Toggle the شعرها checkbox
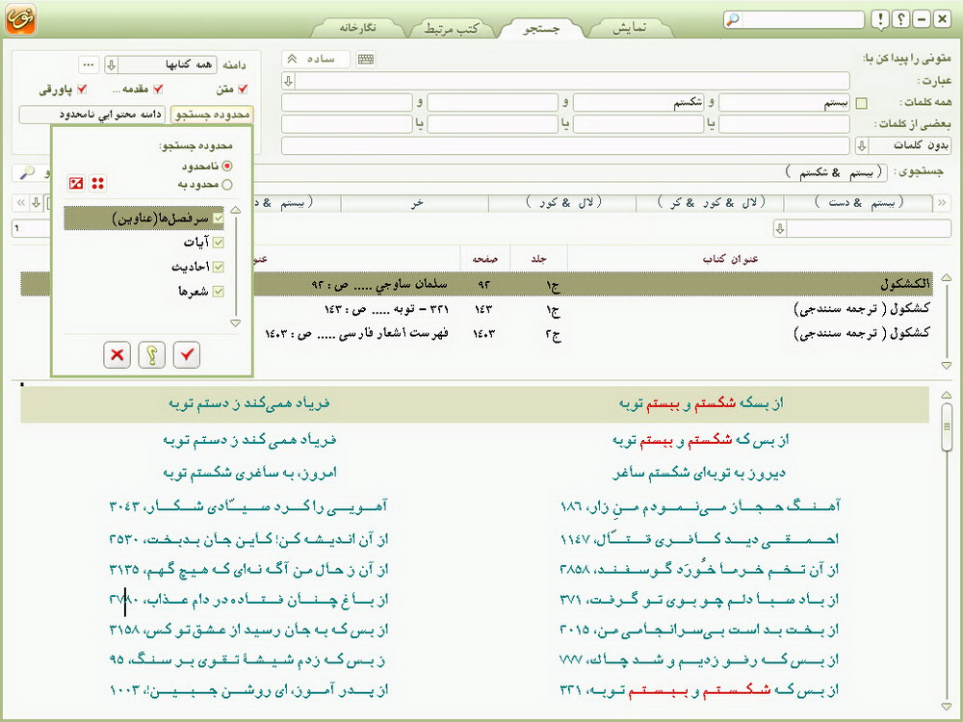This screenshot has width=963, height=722. click(x=218, y=292)
